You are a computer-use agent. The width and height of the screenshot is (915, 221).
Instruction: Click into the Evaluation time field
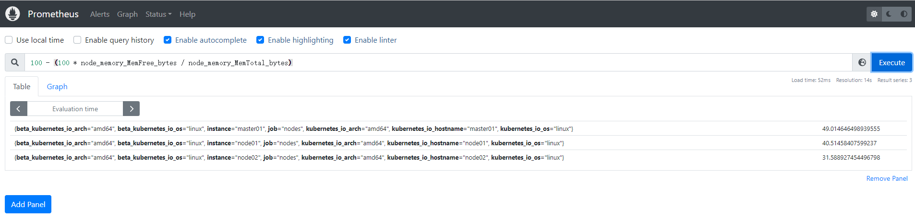75,109
